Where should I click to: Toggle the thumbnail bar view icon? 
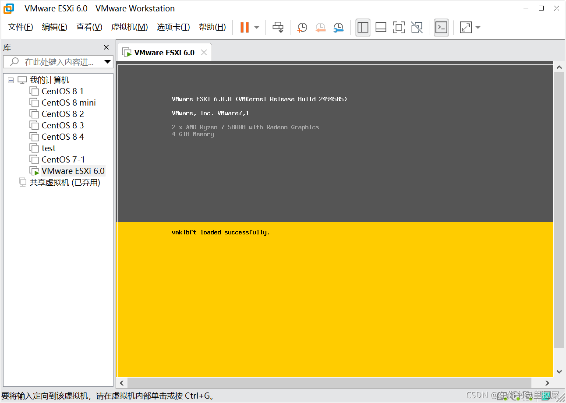pos(381,27)
